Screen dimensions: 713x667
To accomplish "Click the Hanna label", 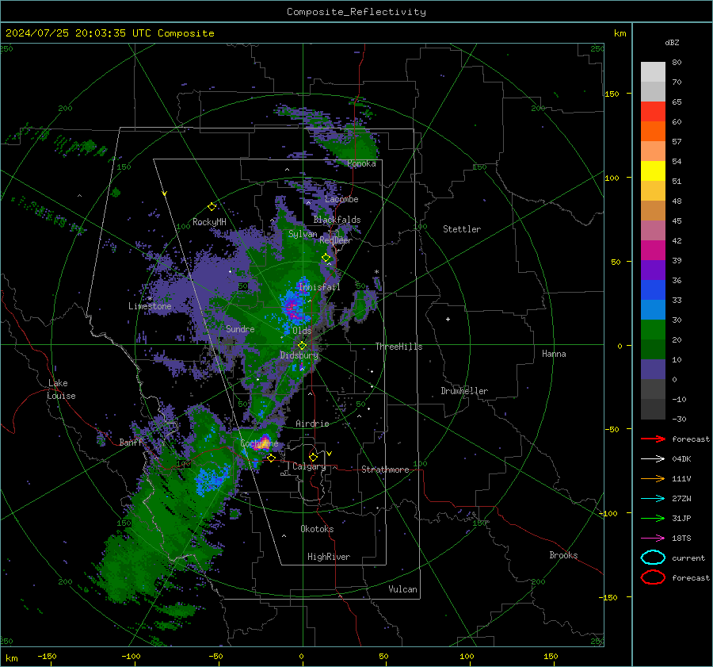I will (x=554, y=354).
